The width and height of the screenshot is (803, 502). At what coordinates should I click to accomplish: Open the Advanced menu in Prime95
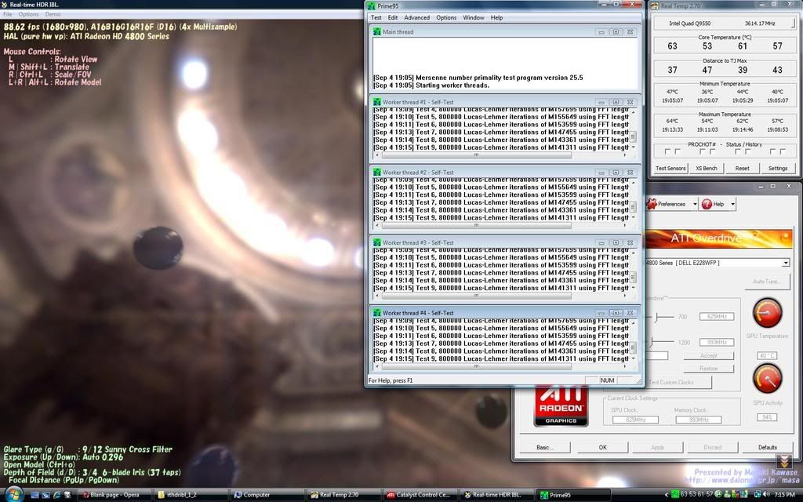click(416, 17)
